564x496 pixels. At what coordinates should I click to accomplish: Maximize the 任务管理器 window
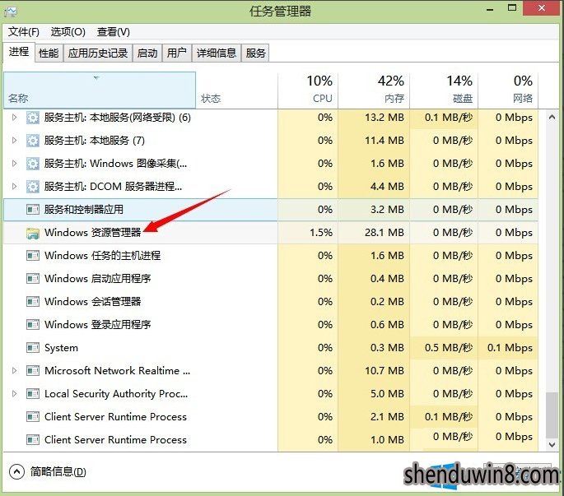(x=512, y=8)
